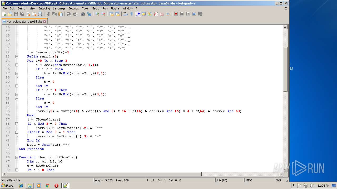
Task: Toggle INS overwrite mode in status bar
Action: tap(279, 180)
